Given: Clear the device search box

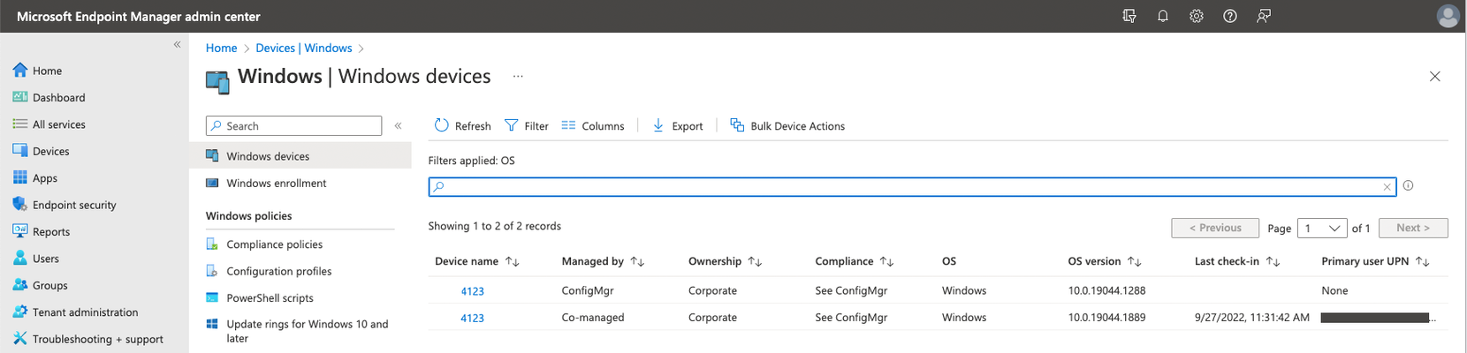Looking at the screenshot, I should [1387, 187].
